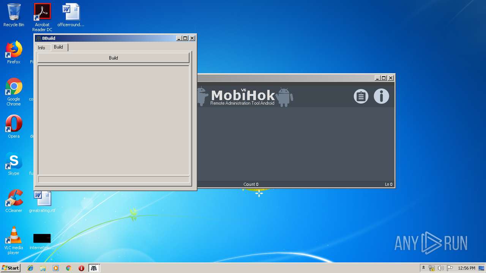Image resolution: width=486 pixels, height=273 pixels.
Task: Click the BBuild progress bar
Action: click(x=114, y=179)
